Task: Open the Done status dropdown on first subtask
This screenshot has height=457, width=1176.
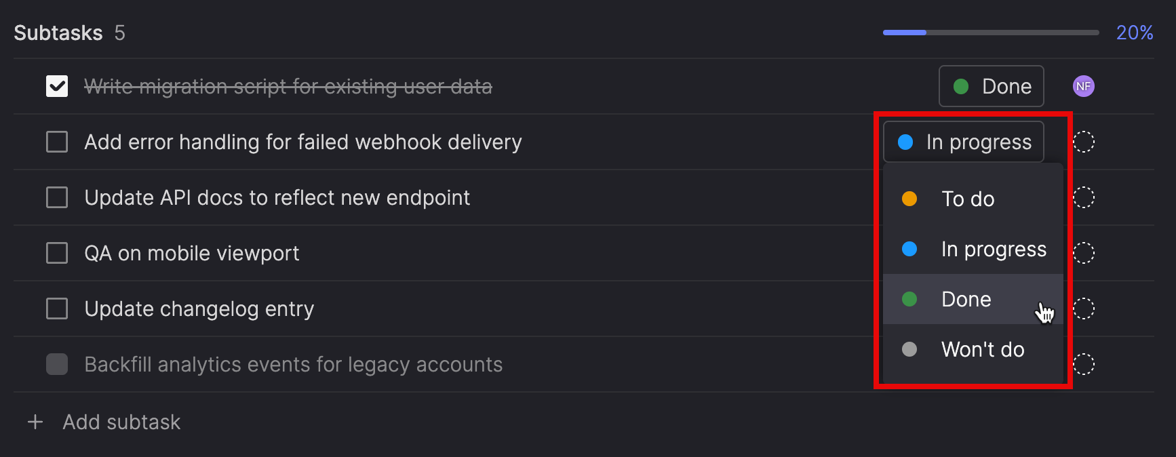Action: pyautogui.click(x=991, y=86)
